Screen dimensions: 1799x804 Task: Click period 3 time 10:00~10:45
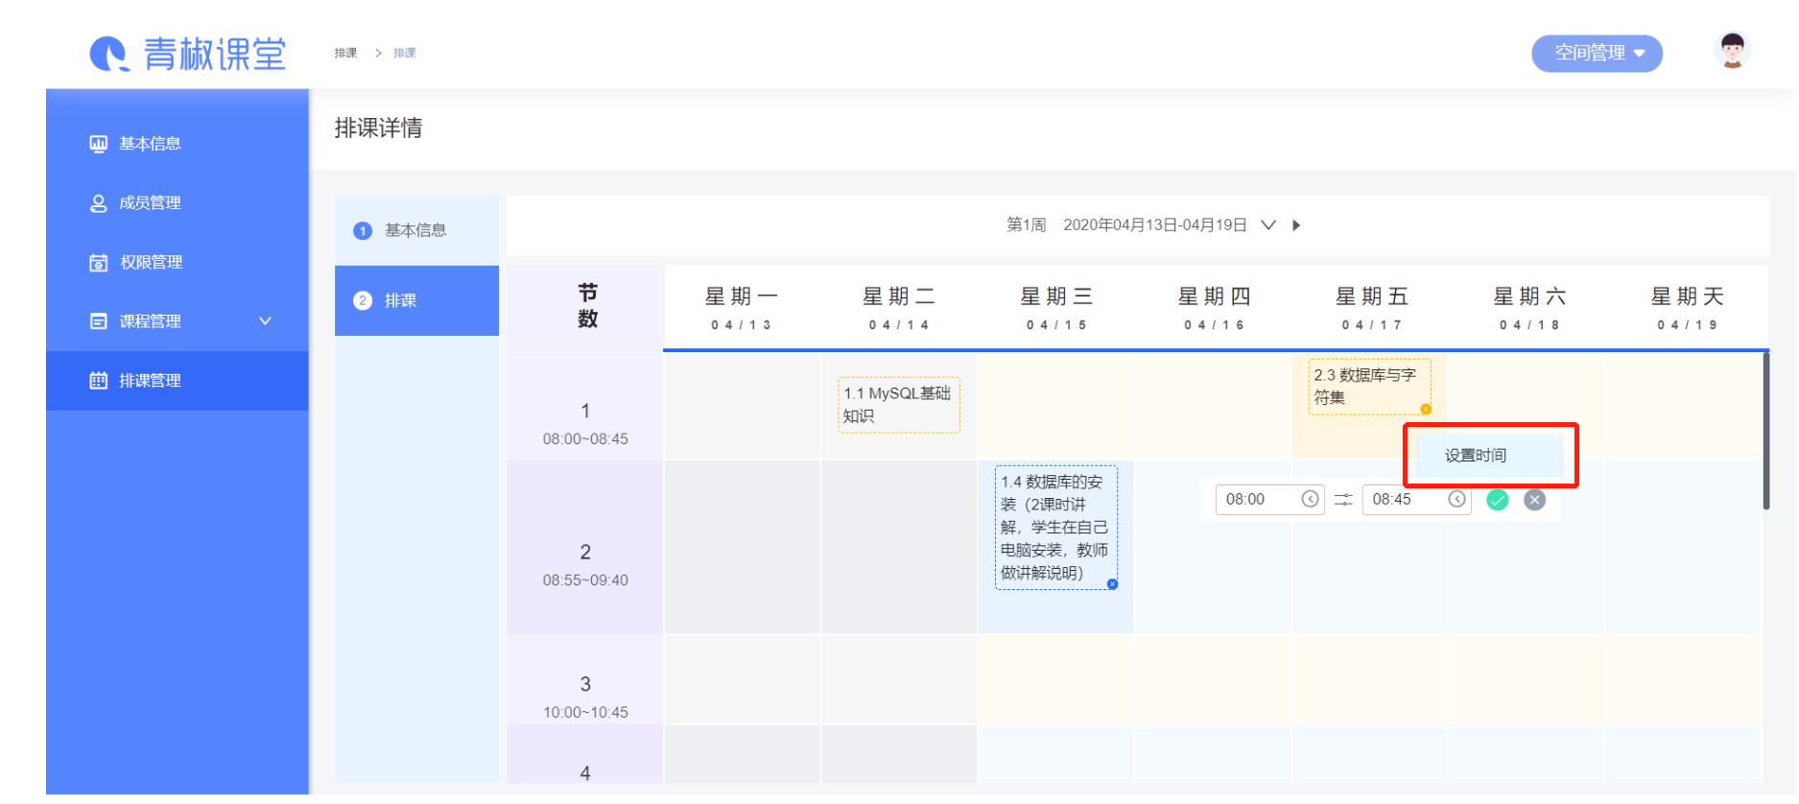pyautogui.click(x=585, y=713)
